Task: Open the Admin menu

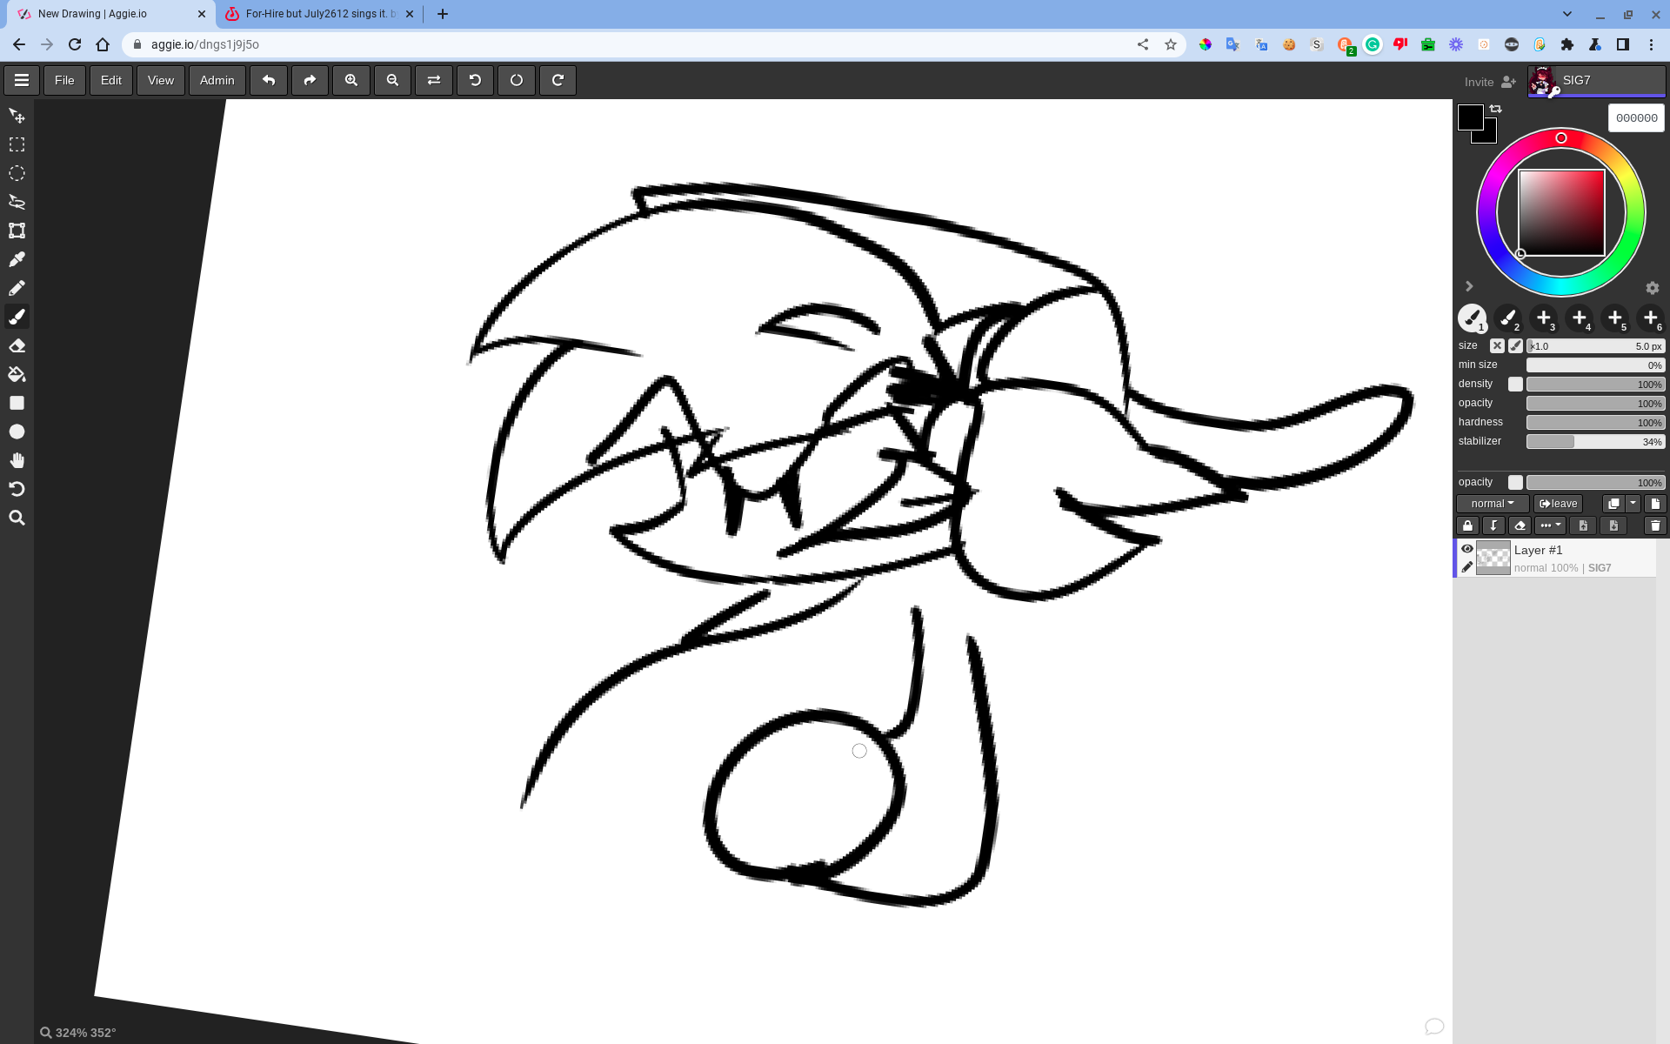Action: click(217, 80)
